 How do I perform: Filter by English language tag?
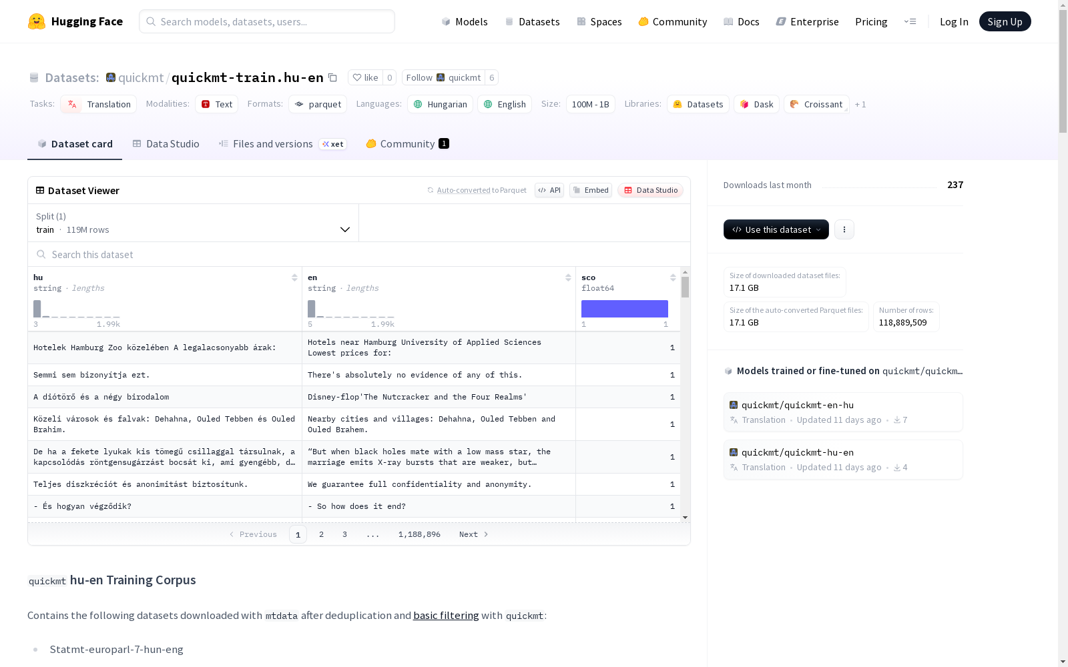tap(505, 104)
